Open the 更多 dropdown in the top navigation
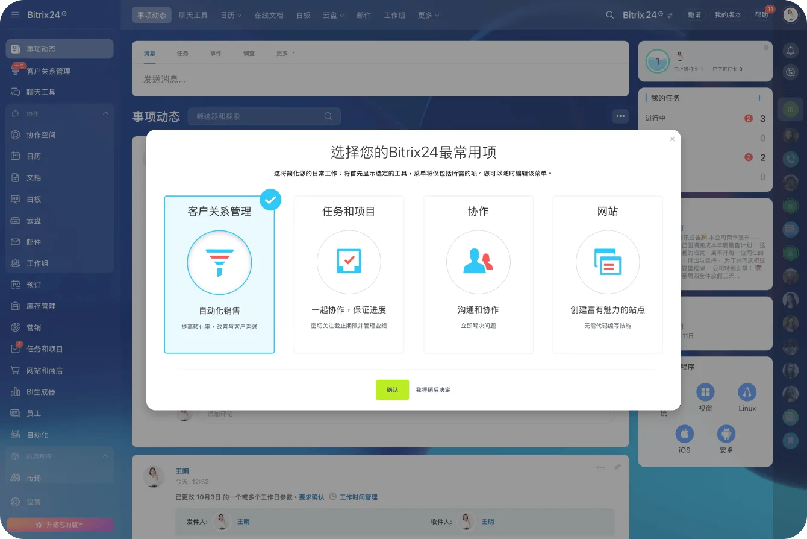The image size is (807, 539). 429,16
